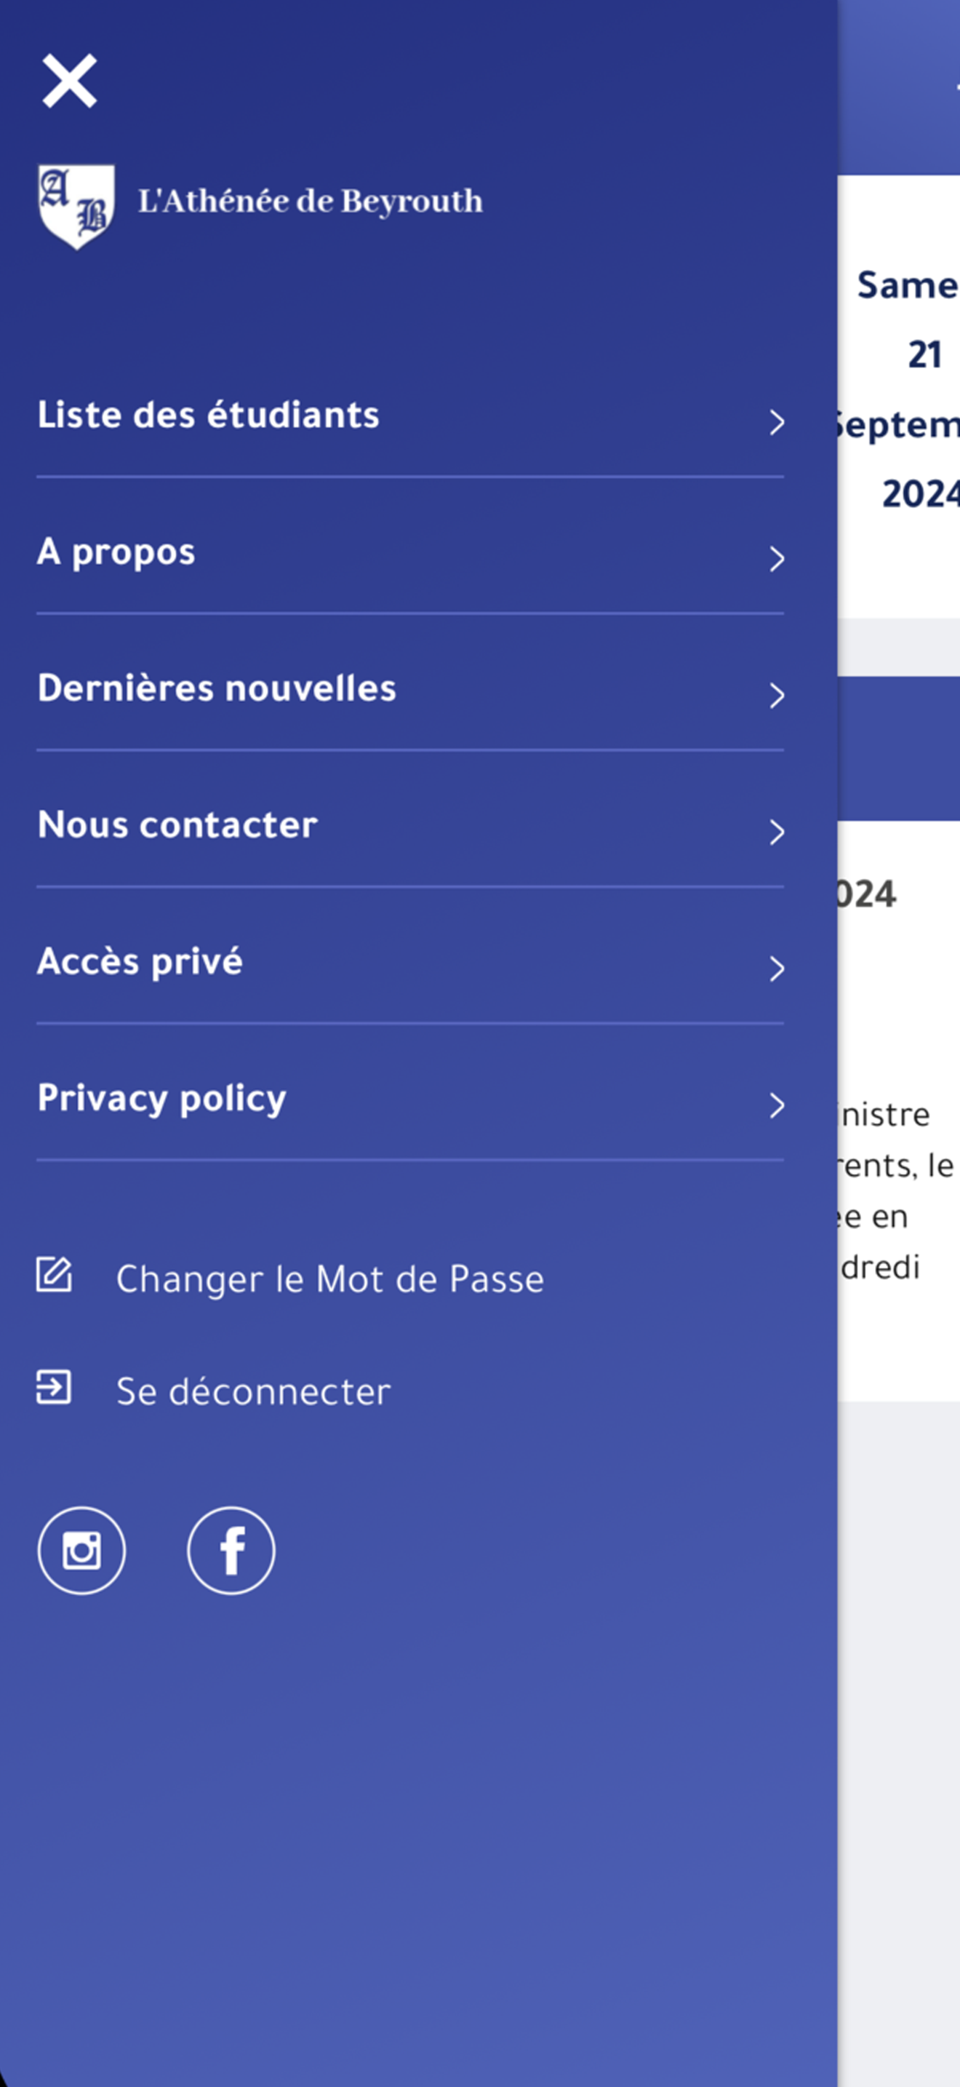Click the Nous contacter chevron arrow

pos(777,833)
